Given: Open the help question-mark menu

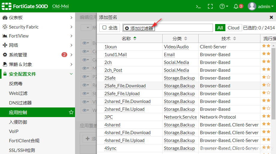Looking at the screenshot, I should [x=223, y=7].
